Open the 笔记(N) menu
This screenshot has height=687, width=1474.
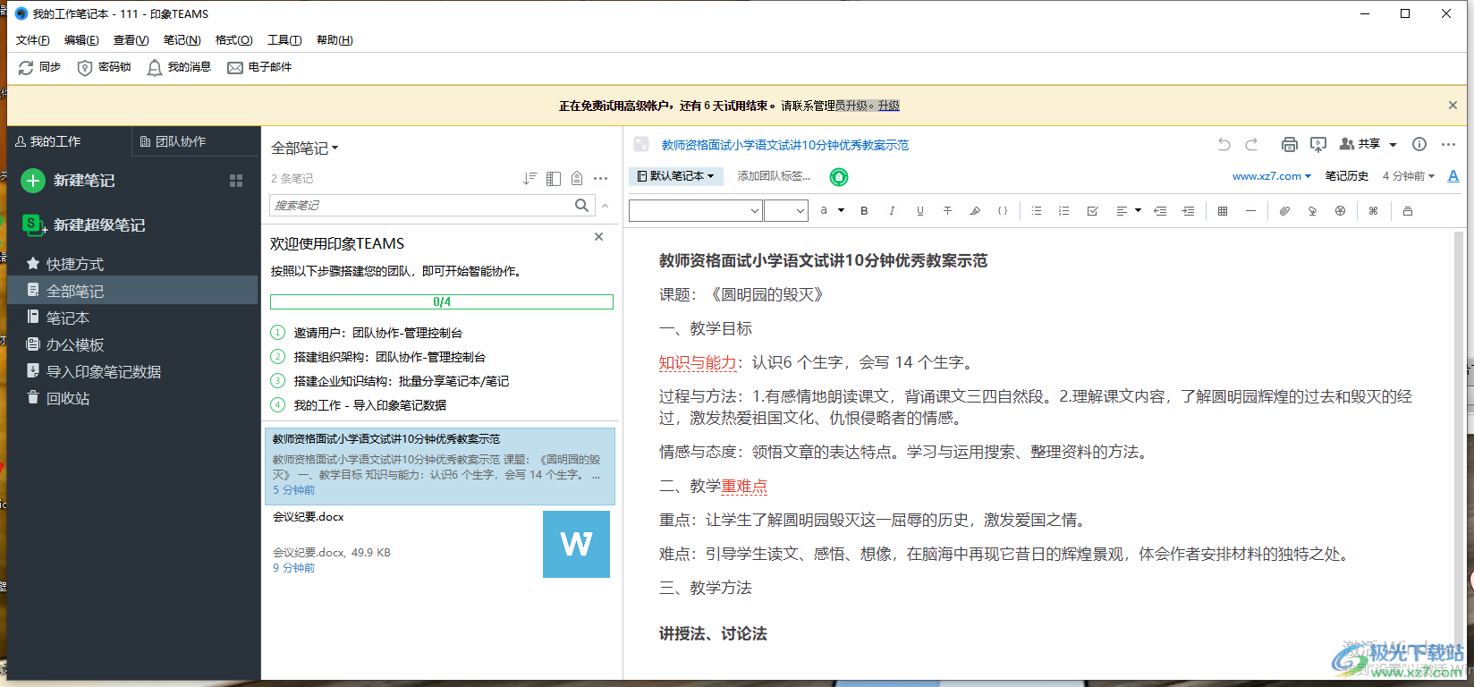tap(182, 40)
